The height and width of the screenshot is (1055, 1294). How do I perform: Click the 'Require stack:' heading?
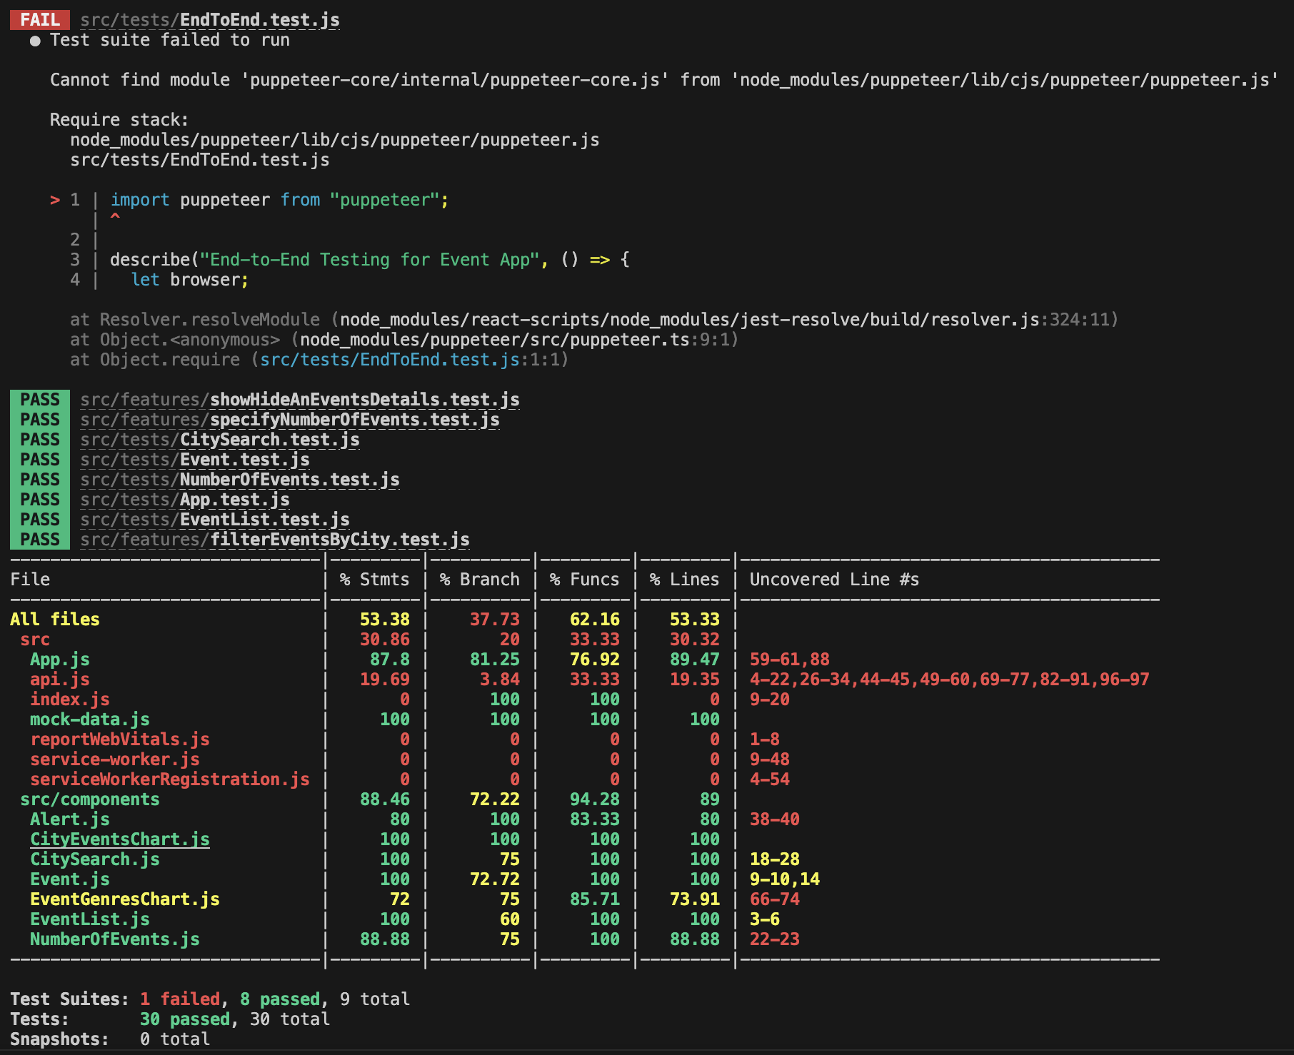[119, 120]
